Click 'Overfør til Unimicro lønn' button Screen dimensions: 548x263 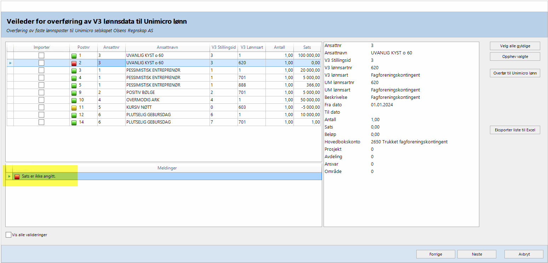coord(515,73)
